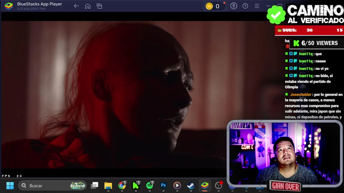Open BlueStacks recent apps (multi-window) icon
Image resolution: width=344 pixels, height=193 pixels.
pyautogui.click(x=99, y=6)
